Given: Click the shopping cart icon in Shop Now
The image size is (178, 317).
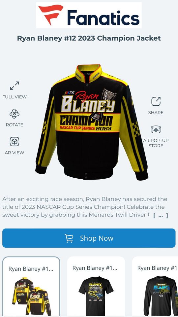Looking at the screenshot, I should pos(69,238).
